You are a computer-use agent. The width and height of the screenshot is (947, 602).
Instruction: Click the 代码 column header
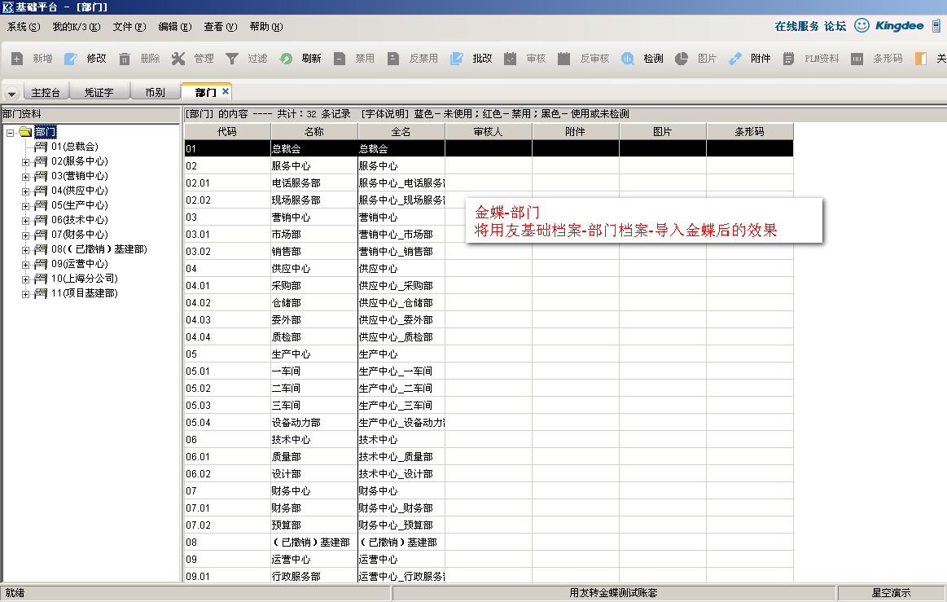(x=227, y=131)
